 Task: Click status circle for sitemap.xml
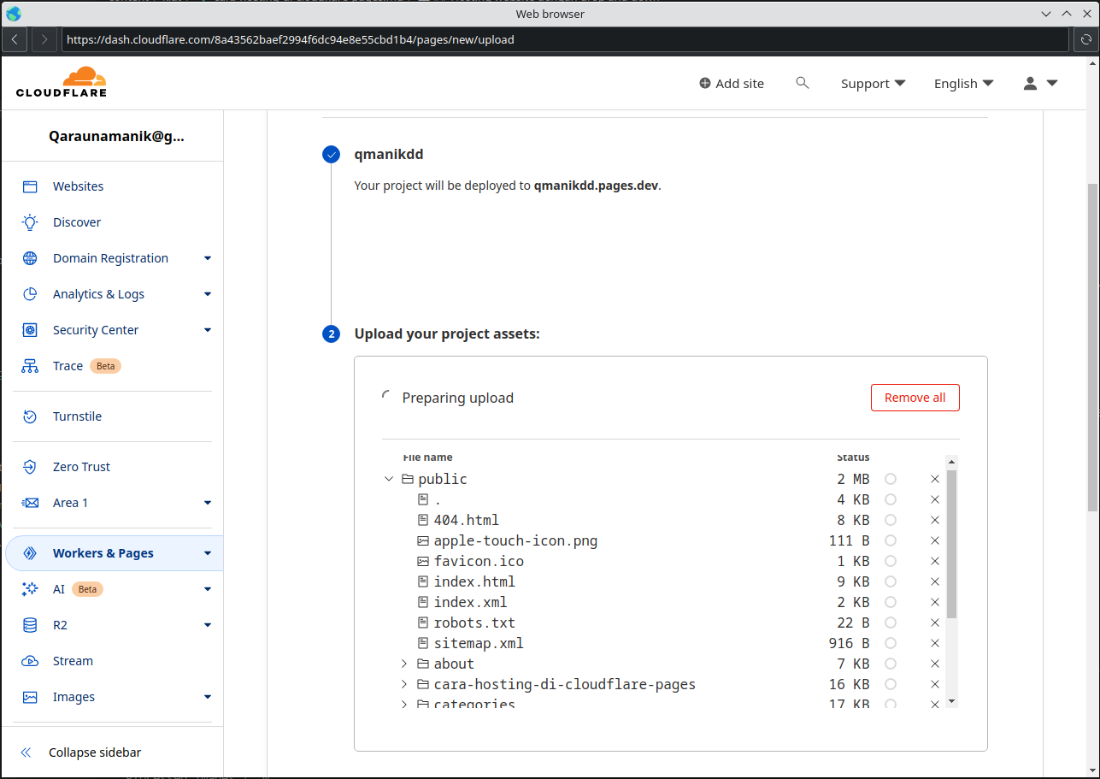(891, 643)
